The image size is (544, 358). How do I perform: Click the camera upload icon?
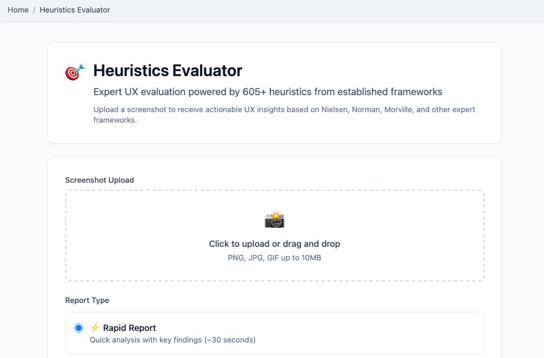pyautogui.click(x=274, y=219)
